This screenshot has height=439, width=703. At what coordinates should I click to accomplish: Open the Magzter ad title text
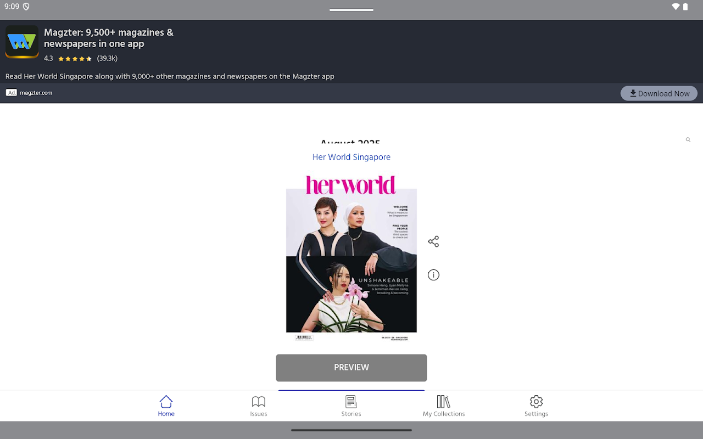coord(109,38)
